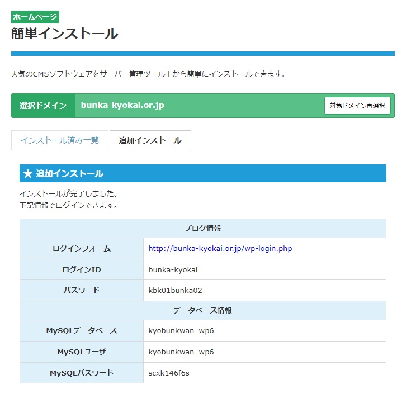Click the star icon beside 追加インストール heading
397x403 pixels.
point(28,174)
